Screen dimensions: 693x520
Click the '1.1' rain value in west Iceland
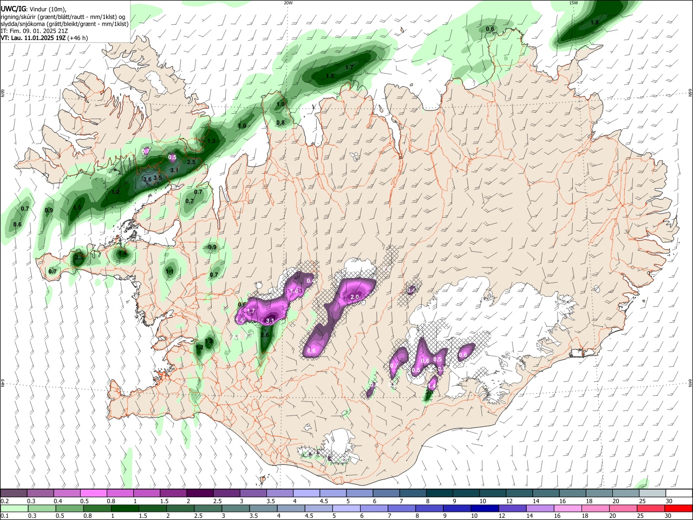[x=169, y=271]
